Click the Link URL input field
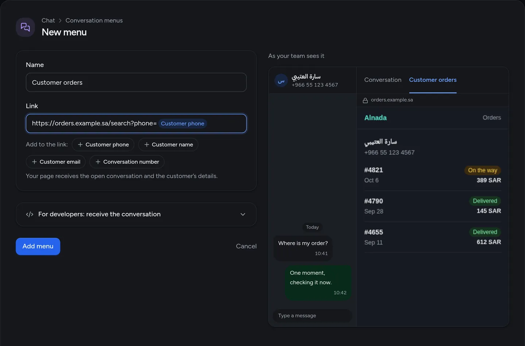 tap(136, 123)
